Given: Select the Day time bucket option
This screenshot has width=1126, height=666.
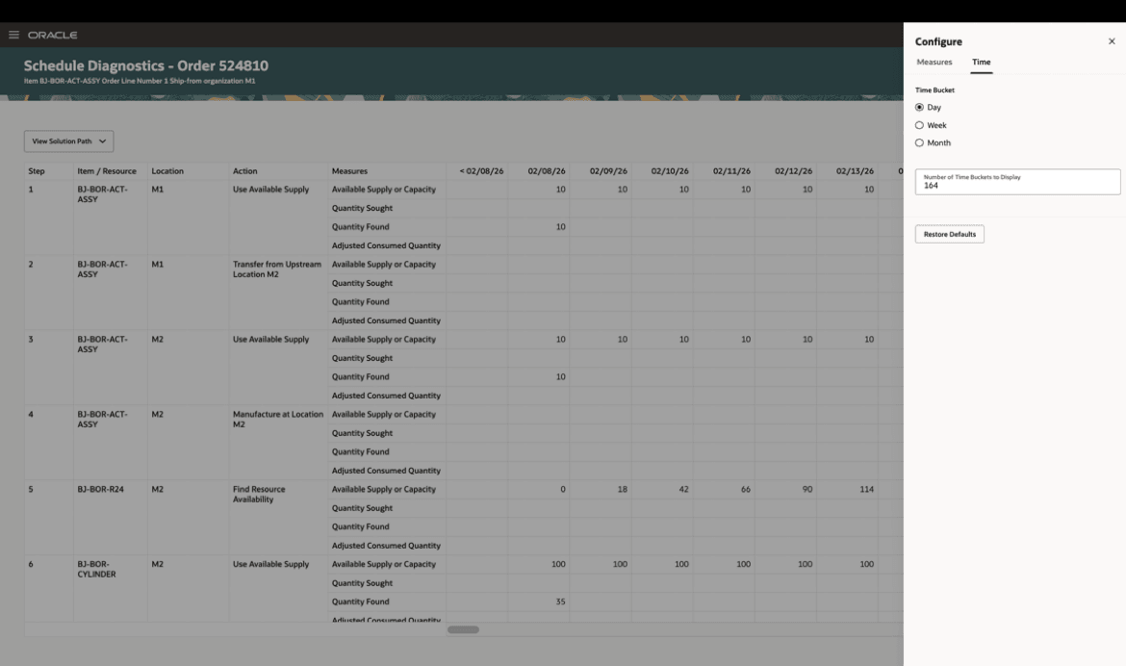Looking at the screenshot, I should click(x=921, y=107).
